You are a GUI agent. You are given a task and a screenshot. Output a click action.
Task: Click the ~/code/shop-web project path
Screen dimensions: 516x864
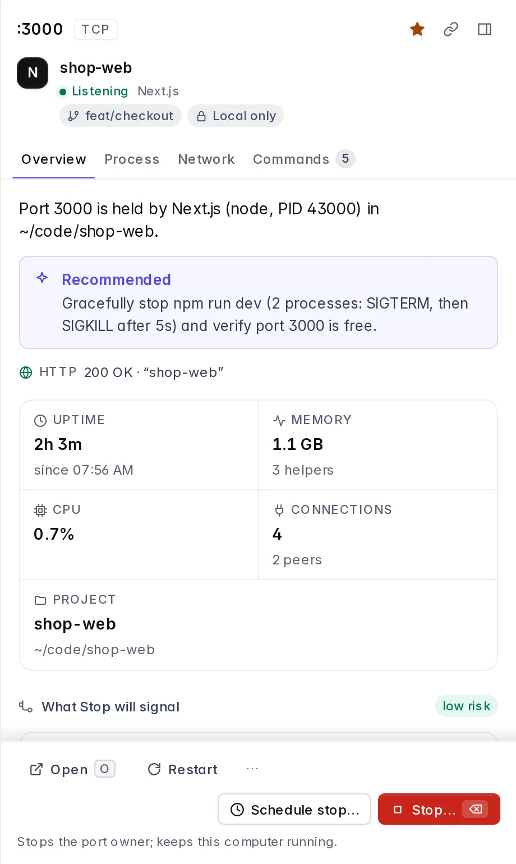tap(94, 650)
